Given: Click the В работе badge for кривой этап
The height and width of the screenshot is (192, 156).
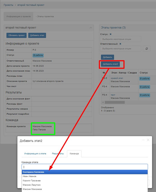Looking at the screenshot, I should click(145, 79).
